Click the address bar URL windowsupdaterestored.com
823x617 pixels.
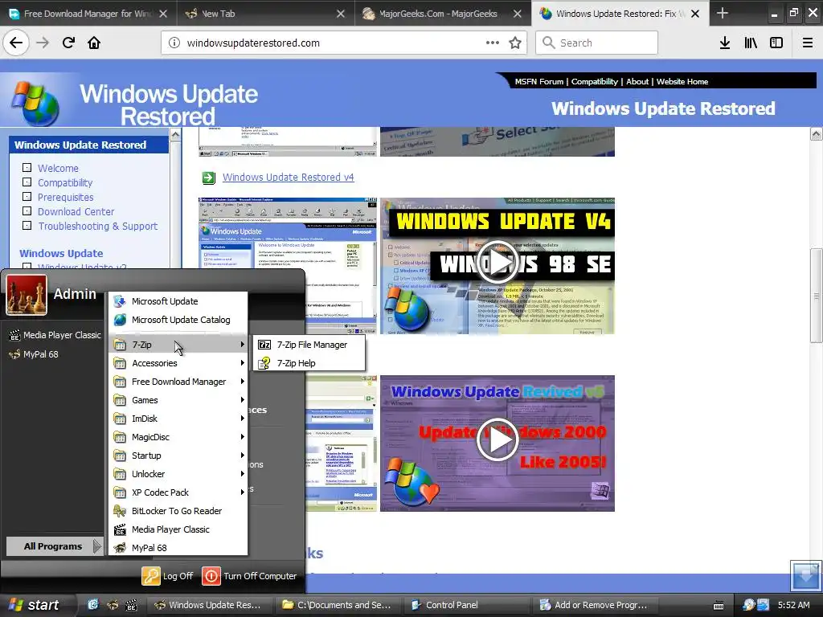click(253, 43)
